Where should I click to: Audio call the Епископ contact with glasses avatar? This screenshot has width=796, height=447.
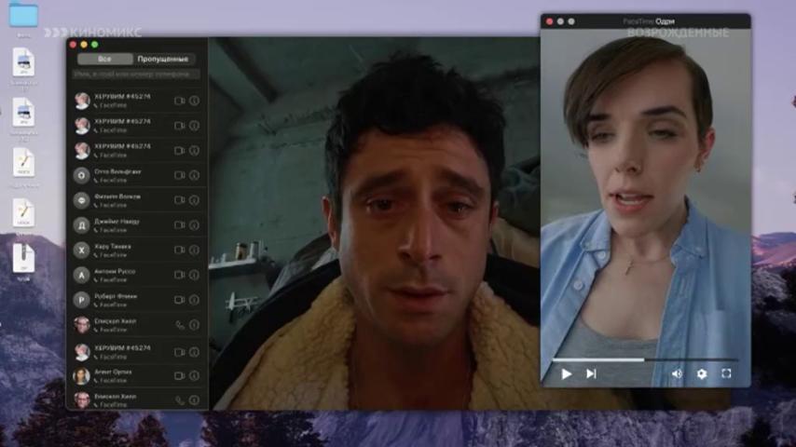click(x=180, y=325)
